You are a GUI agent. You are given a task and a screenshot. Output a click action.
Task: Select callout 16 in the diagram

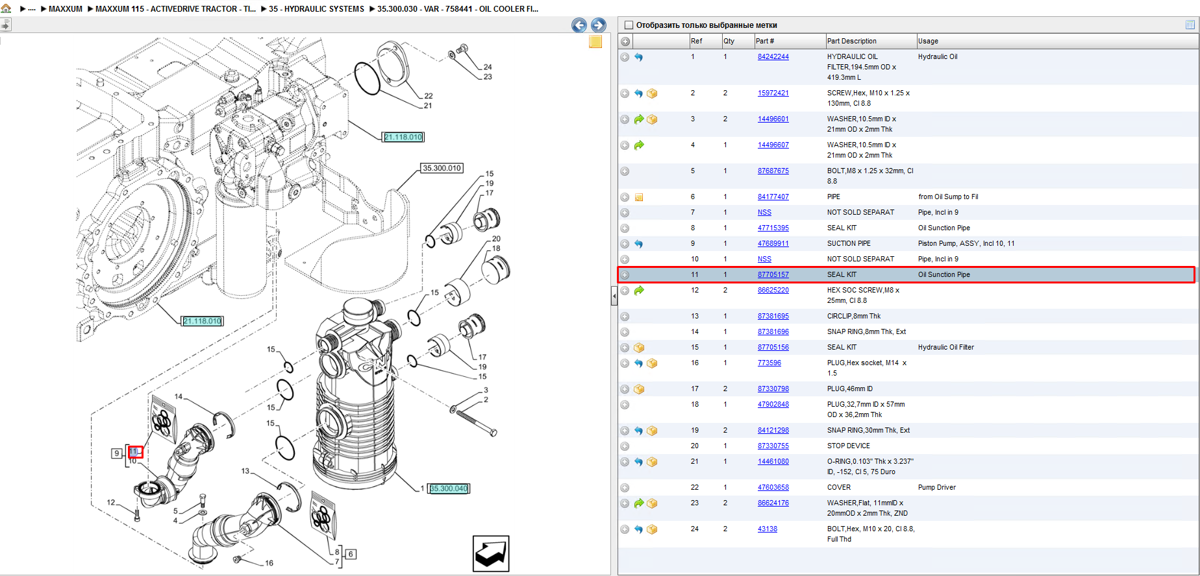pos(269,563)
